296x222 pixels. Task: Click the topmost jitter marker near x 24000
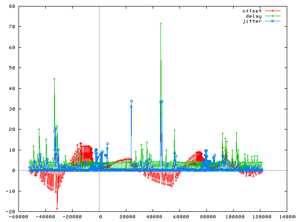[x=131, y=101]
